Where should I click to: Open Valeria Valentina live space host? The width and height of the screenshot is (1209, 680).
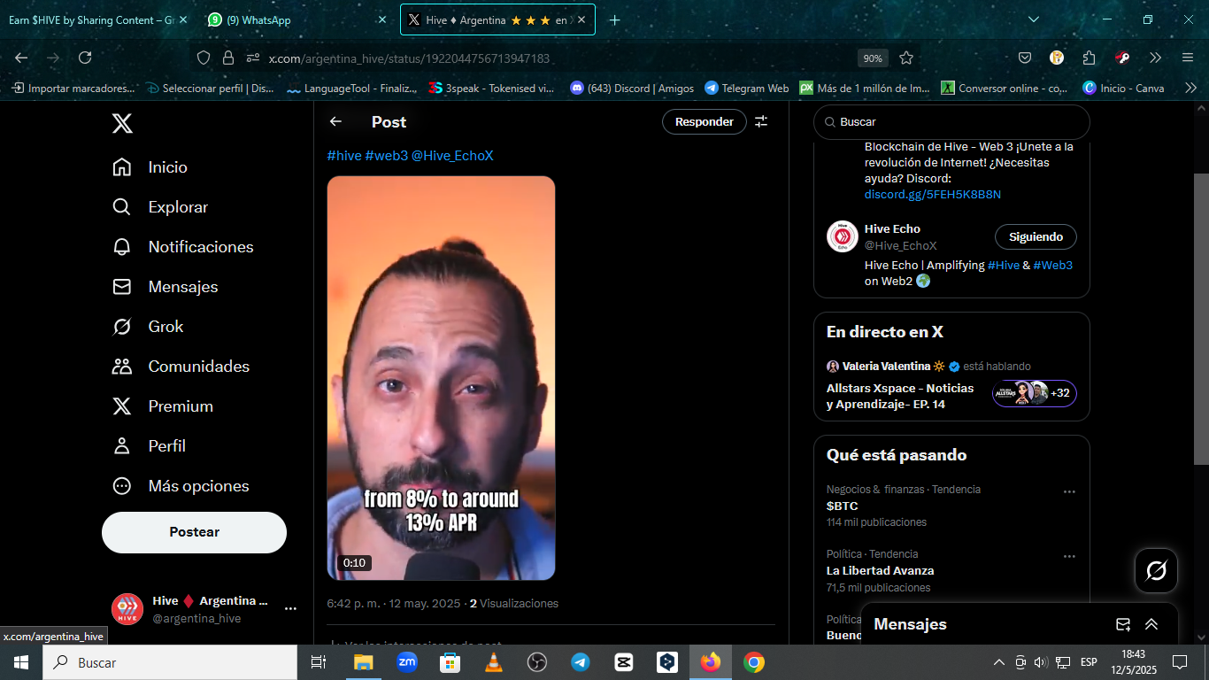pyautogui.click(x=886, y=367)
